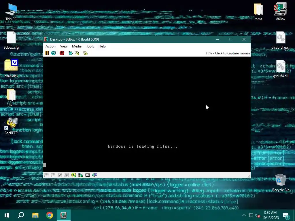
Task: Click the first 5.25-inch floppy status icon
Action: coord(60,175)
